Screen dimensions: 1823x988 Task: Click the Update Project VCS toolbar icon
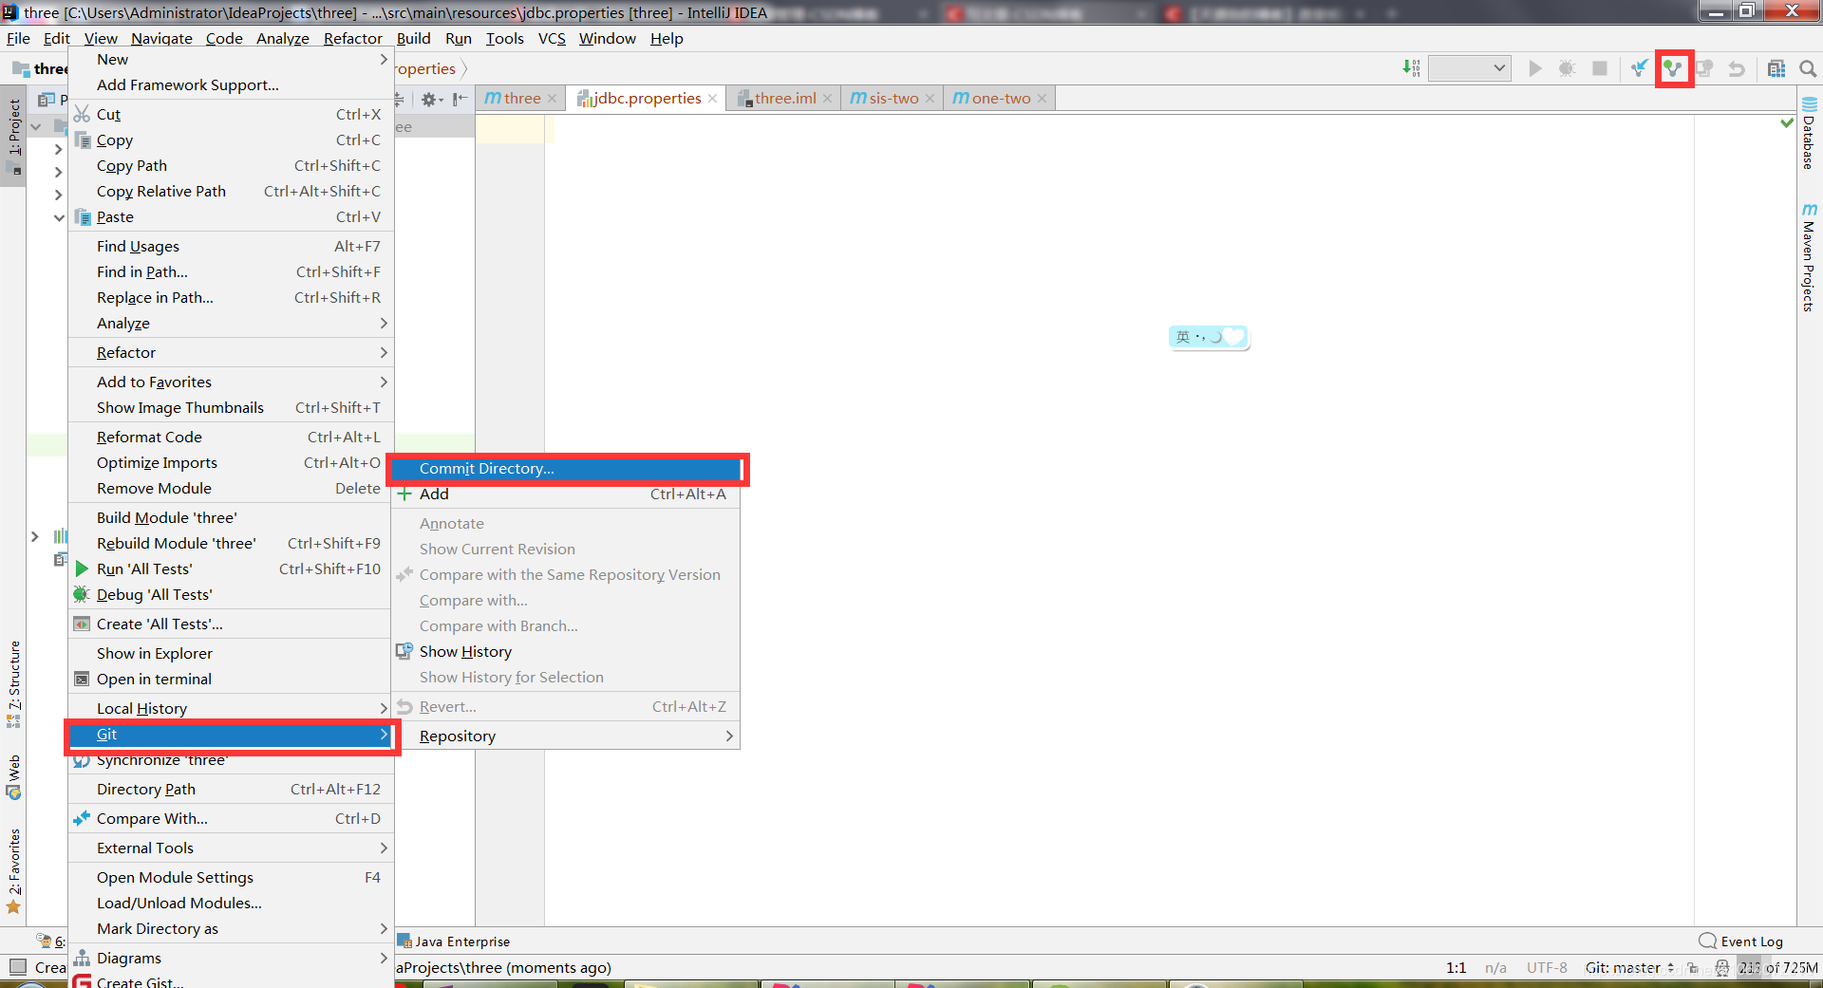coord(1640,68)
